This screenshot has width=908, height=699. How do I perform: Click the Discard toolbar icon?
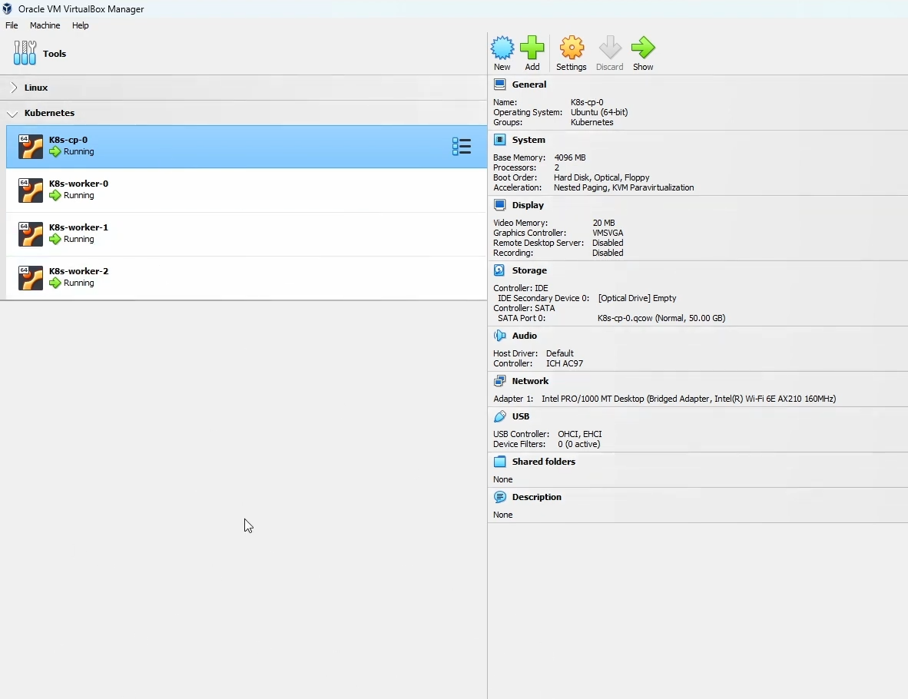(x=610, y=48)
